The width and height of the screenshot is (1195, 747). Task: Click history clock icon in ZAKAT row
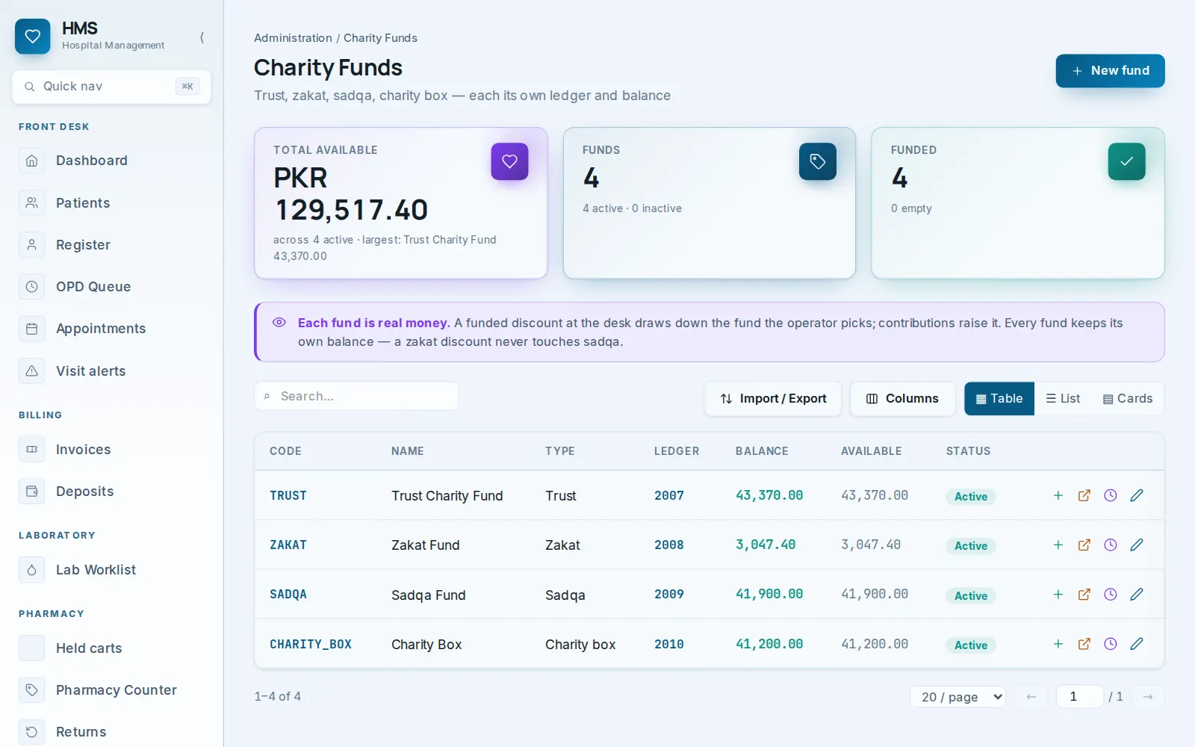[x=1110, y=545]
